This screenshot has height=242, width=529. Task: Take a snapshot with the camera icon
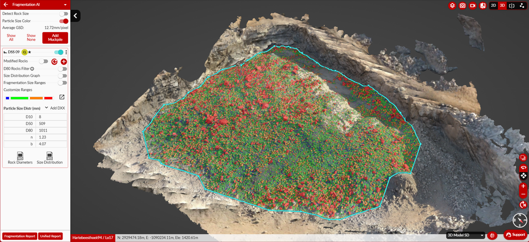[x=462, y=5]
